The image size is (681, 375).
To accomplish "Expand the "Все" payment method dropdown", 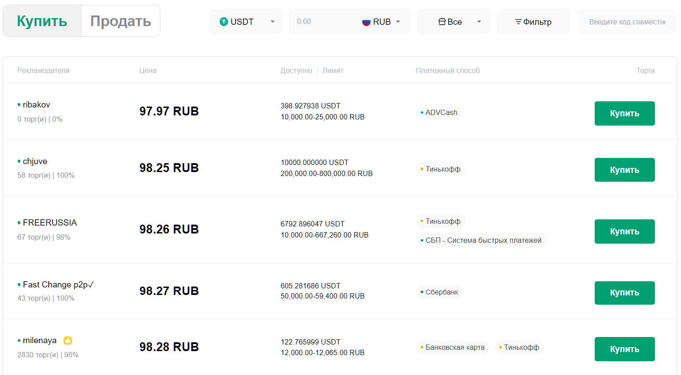I will pyautogui.click(x=479, y=22).
